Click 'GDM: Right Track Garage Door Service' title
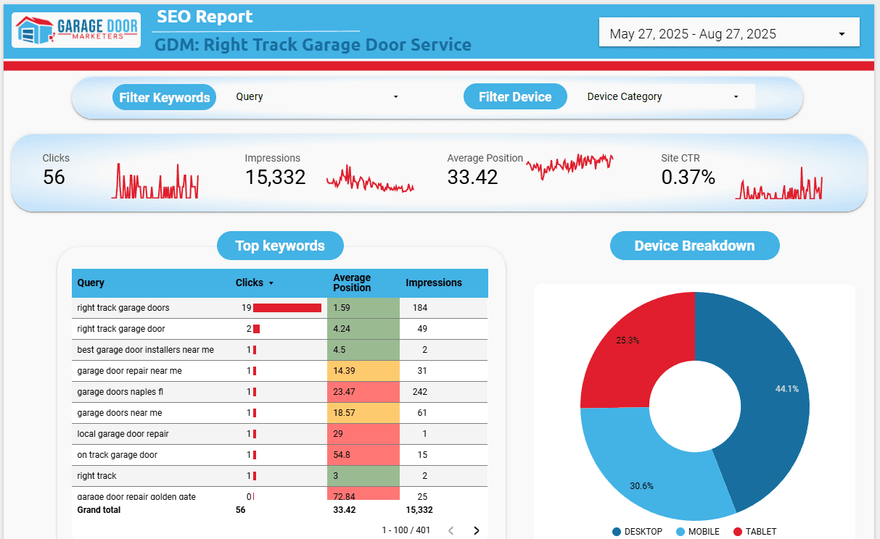Screen dimensions: 880x539 coord(313,45)
